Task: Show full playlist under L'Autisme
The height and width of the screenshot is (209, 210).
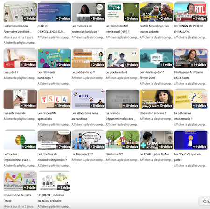Action: coord(122,160)
